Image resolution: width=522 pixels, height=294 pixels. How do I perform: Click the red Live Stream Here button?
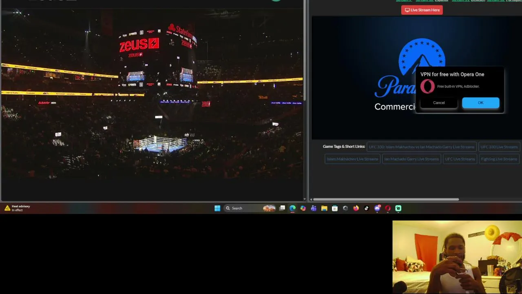tap(422, 10)
